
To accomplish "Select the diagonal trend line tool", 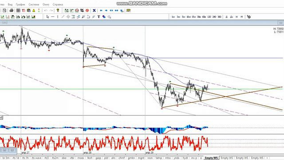I will (63, 17).
